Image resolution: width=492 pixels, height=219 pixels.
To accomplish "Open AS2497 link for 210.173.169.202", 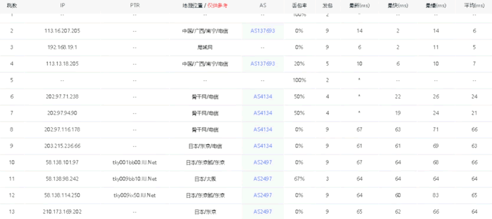I will point(263,212).
